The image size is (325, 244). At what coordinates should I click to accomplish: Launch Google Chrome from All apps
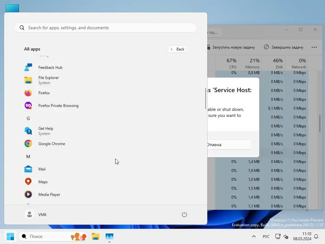click(x=52, y=144)
